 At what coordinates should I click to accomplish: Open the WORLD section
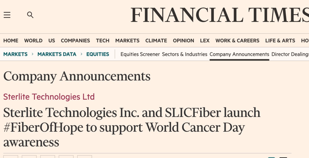point(33,41)
